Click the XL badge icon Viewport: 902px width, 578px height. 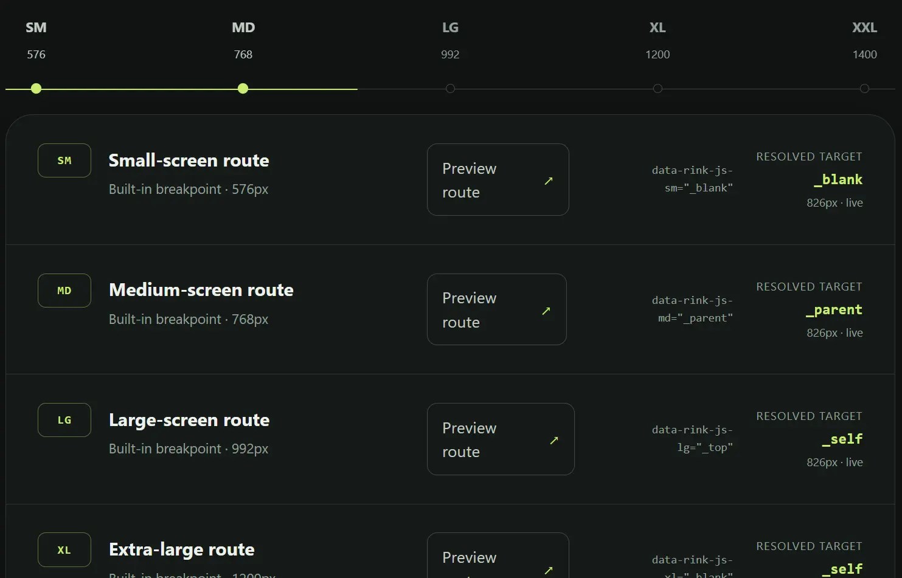click(64, 550)
